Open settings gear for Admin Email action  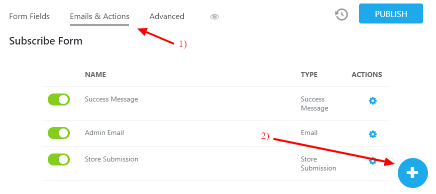click(x=372, y=134)
